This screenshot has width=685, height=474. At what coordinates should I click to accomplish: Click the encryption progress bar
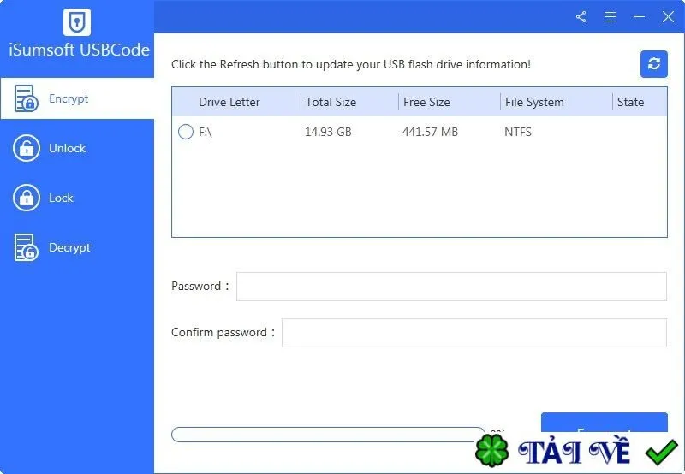point(328,435)
